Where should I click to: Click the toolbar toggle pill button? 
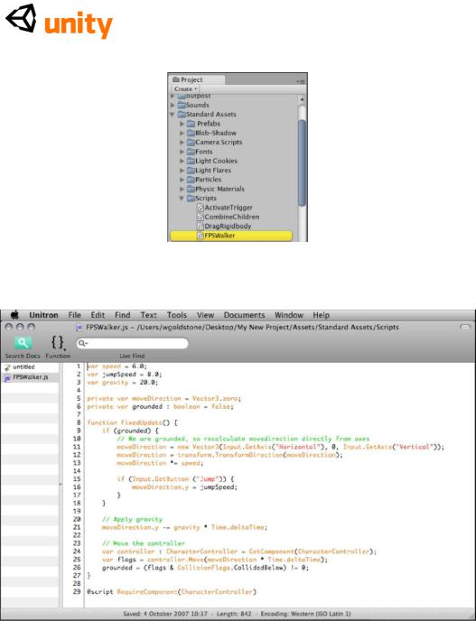click(465, 327)
